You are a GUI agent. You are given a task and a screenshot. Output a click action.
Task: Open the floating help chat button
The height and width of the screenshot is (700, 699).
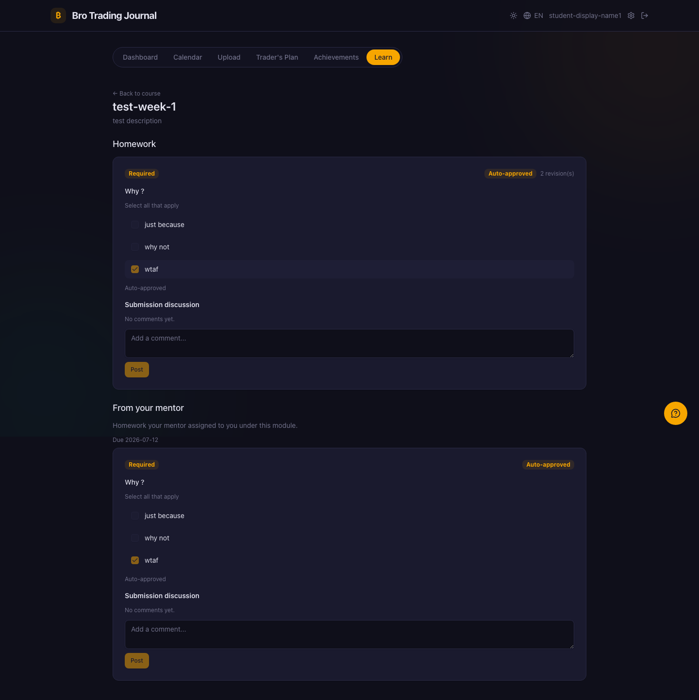676,413
